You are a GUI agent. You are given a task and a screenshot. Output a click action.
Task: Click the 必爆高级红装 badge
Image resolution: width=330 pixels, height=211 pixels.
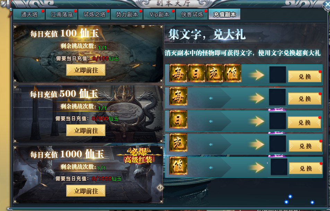(x=139, y=156)
